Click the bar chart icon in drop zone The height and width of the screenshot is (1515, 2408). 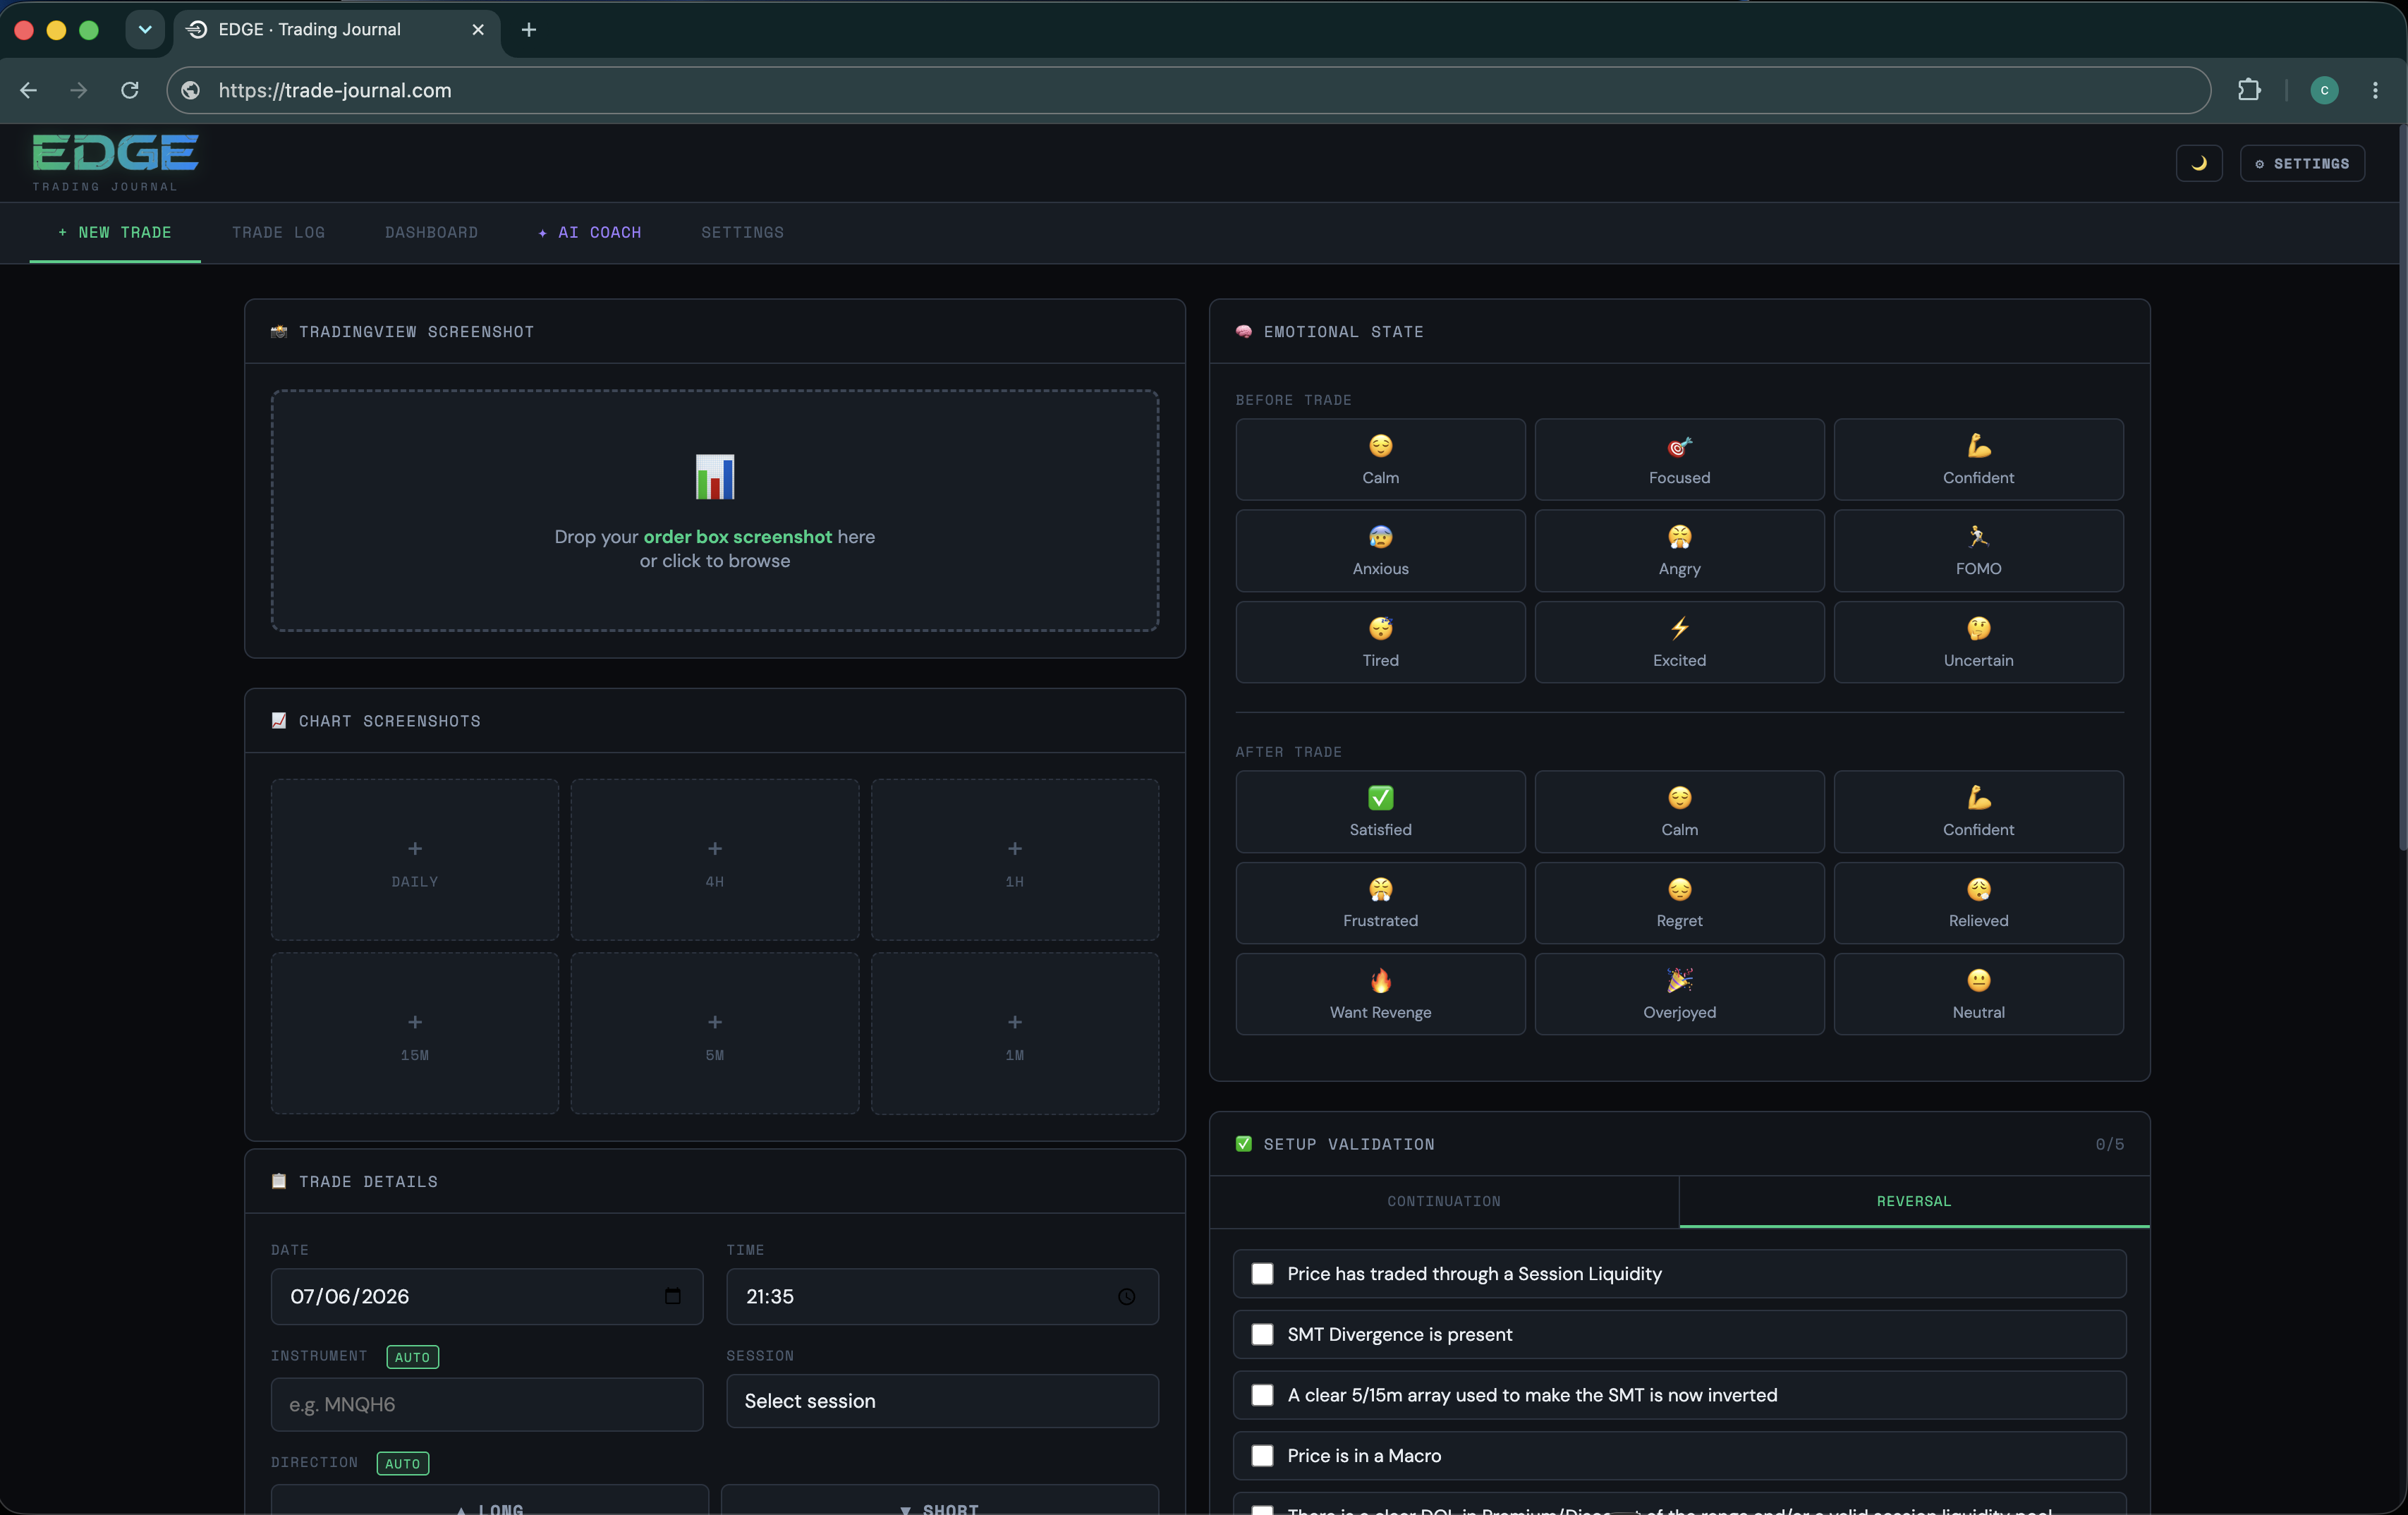tap(715, 477)
